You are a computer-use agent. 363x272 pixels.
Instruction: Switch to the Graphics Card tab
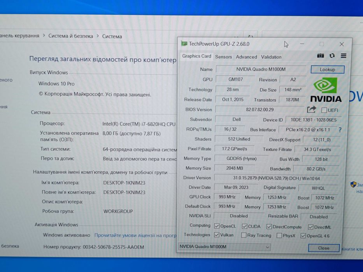[196, 56]
